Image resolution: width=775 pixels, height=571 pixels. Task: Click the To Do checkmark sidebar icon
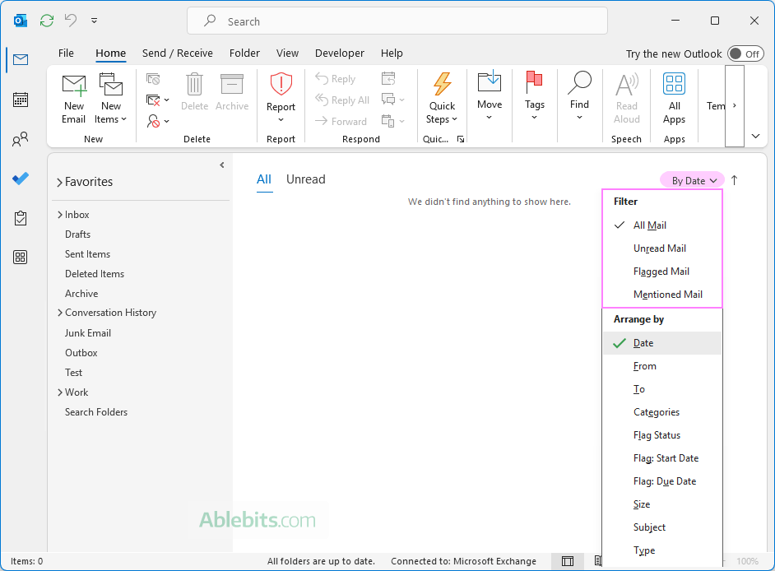coord(21,179)
